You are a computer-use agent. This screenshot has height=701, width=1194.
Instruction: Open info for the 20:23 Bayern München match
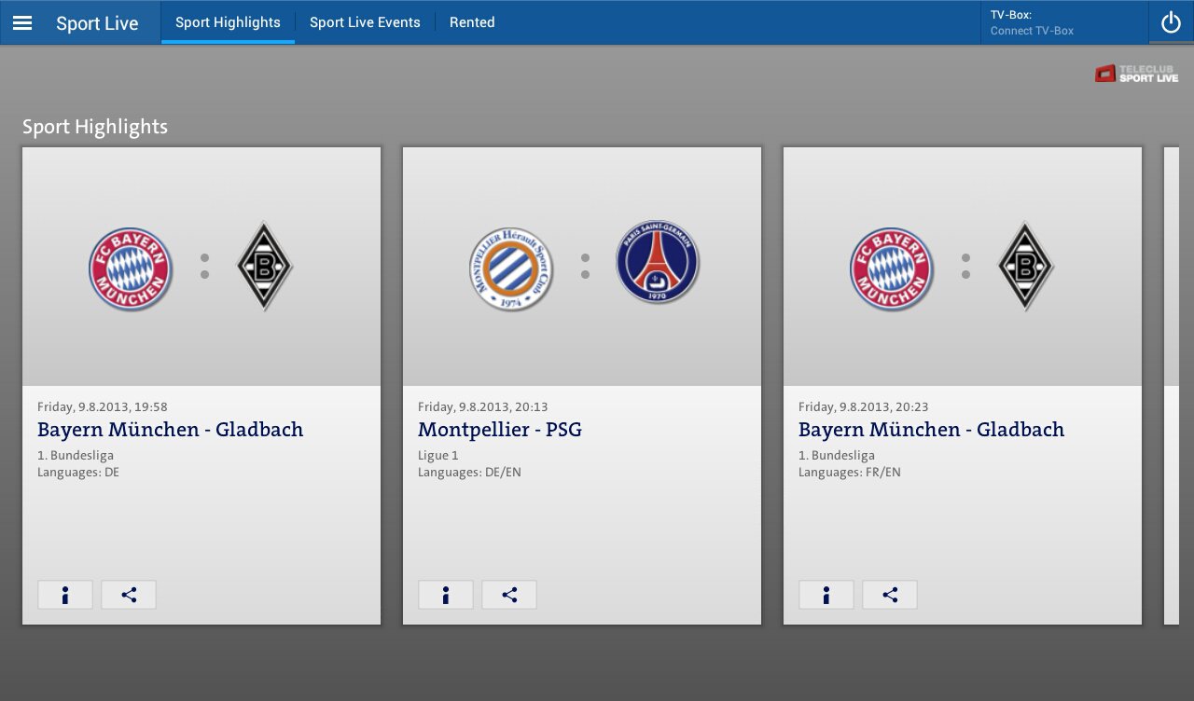[826, 595]
